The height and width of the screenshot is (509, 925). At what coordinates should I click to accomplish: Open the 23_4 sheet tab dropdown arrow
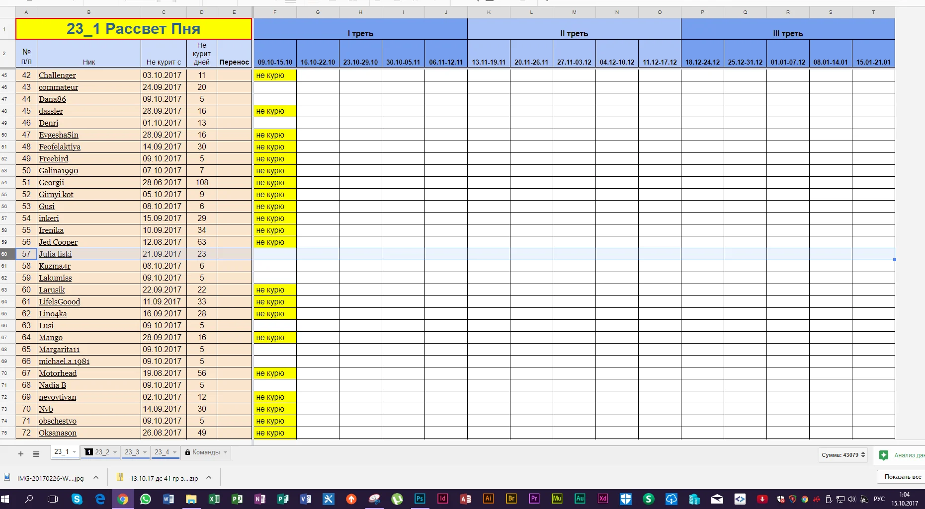point(174,452)
